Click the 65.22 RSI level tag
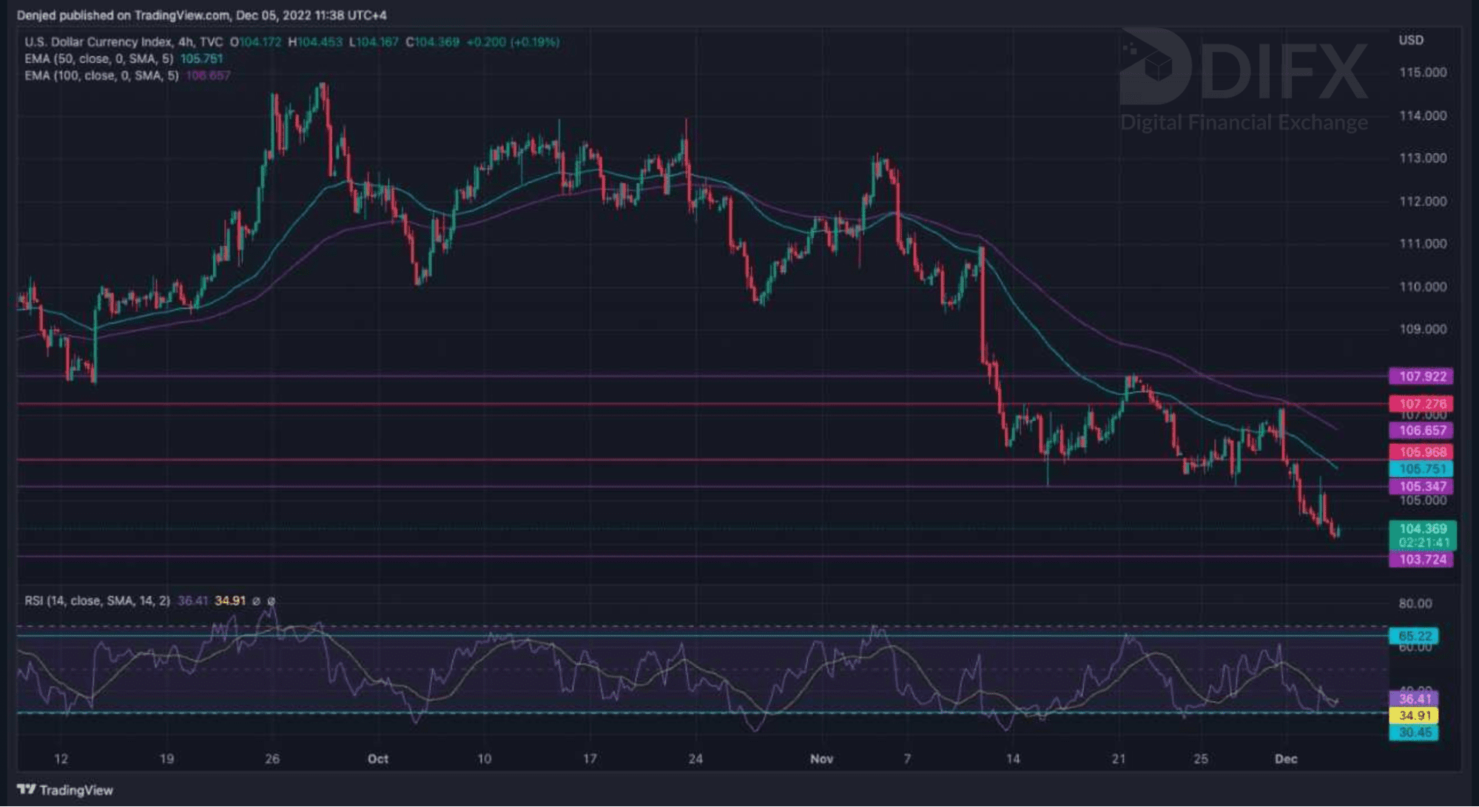This screenshot has width=1479, height=807. [x=1414, y=636]
